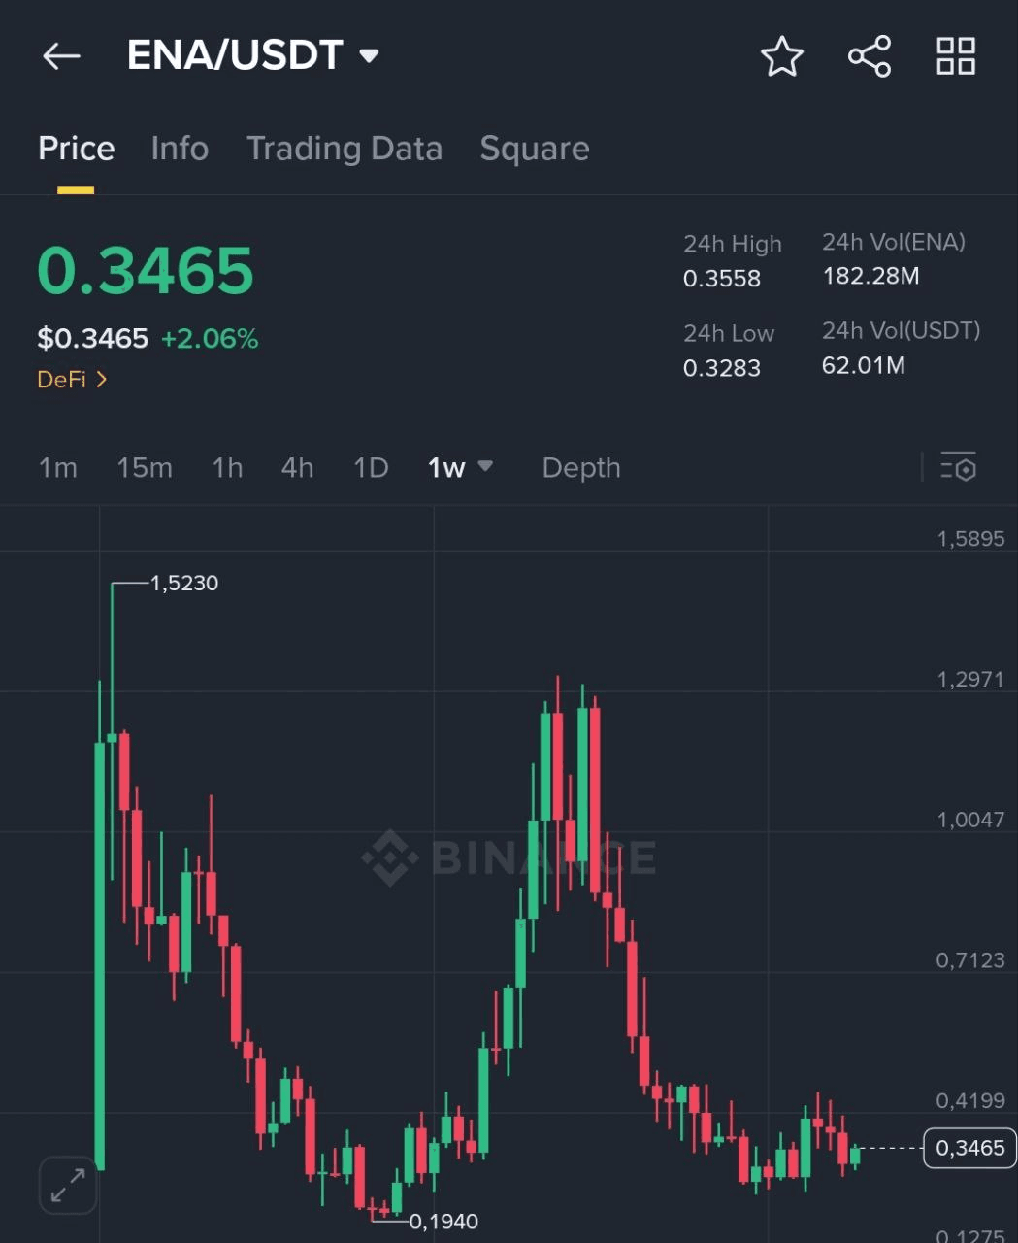The height and width of the screenshot is (1243, 1018).
Task: Switch to the Price tab
Action: coord(76,149)
